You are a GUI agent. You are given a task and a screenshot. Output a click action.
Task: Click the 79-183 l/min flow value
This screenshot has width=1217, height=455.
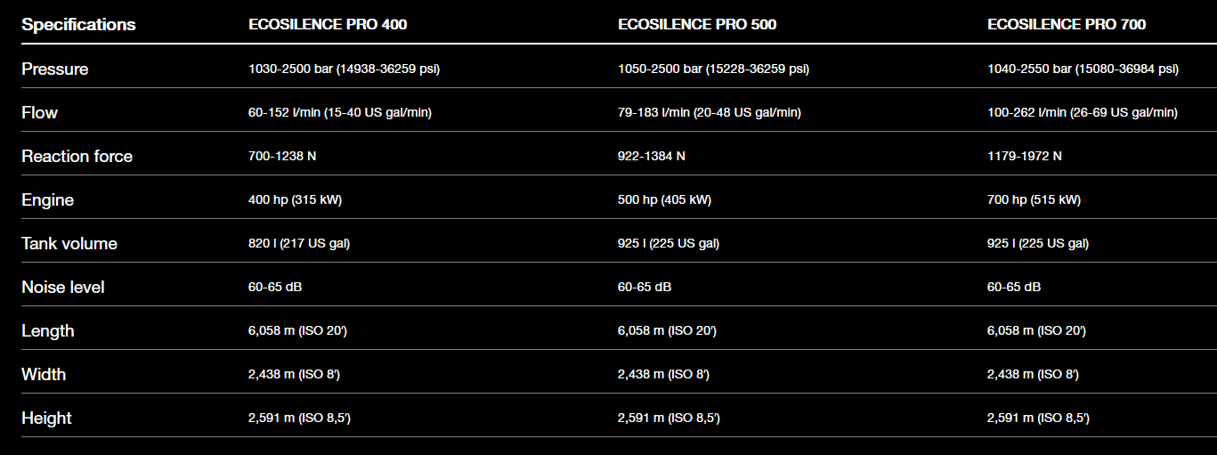[710, 113]
